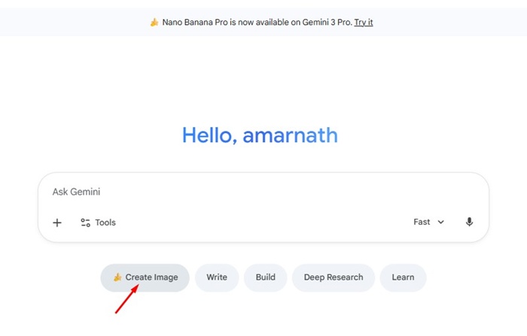Click the banana icon in Create Image chip
Image resolution: width=527 pixels, height=336 pixels.
(117, 277)
